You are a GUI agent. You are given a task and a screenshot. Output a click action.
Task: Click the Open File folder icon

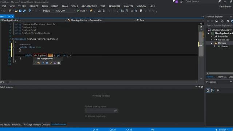[x=16, y=11]
